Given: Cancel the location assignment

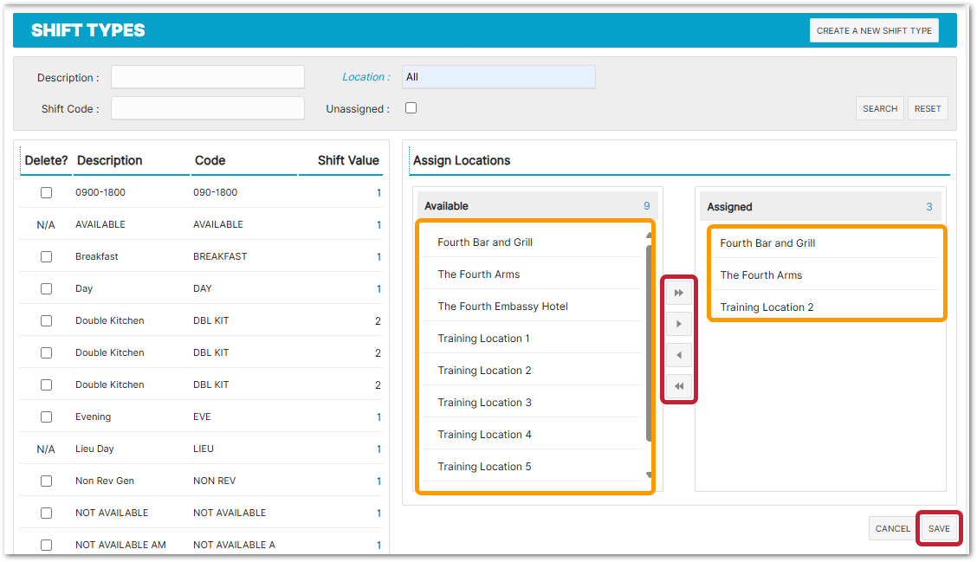Looking at the screenshot, I should pyautogui.click(x=892, y=528).
